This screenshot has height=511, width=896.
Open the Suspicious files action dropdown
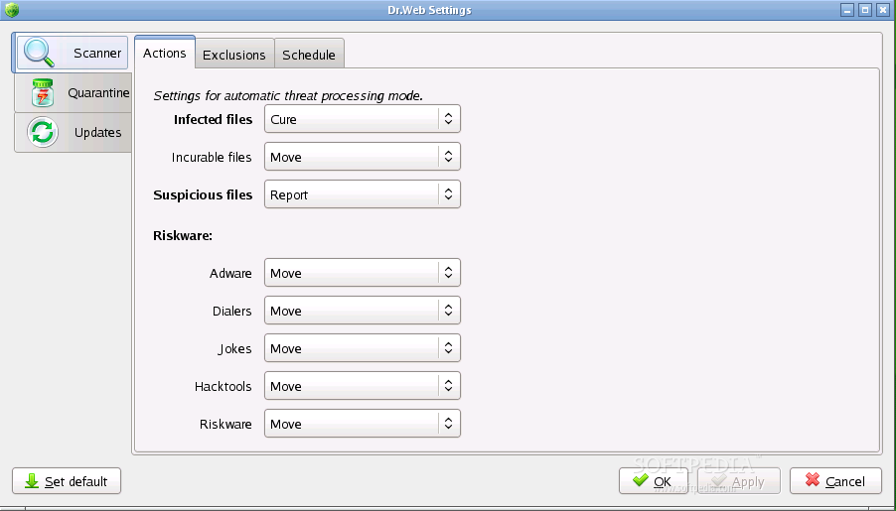click(363, 194)
